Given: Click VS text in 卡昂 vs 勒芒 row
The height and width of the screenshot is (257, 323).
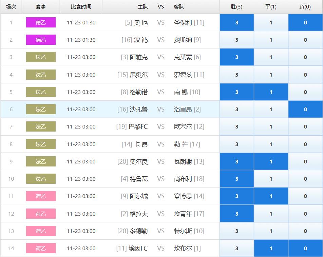Looking at the screenshot, I should pos(161,144).
